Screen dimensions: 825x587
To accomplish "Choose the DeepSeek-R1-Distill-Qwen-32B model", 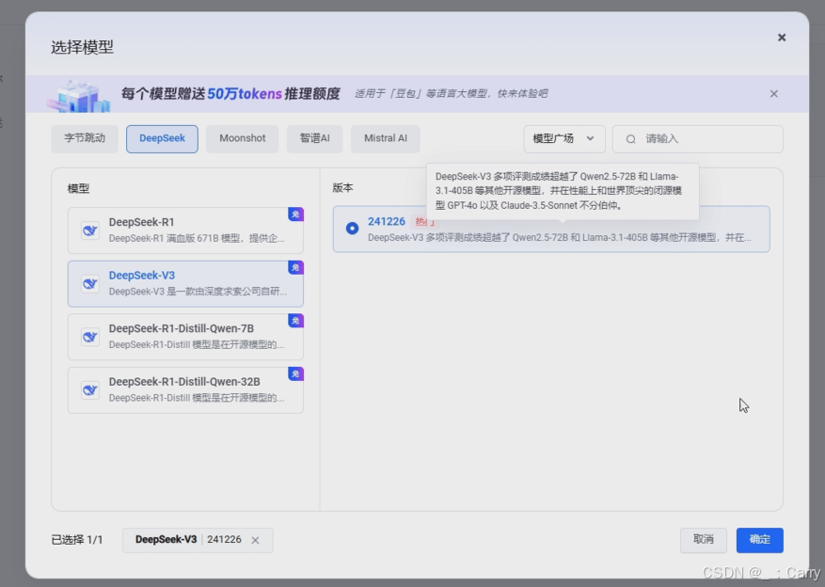I will (x=185, y=389).
